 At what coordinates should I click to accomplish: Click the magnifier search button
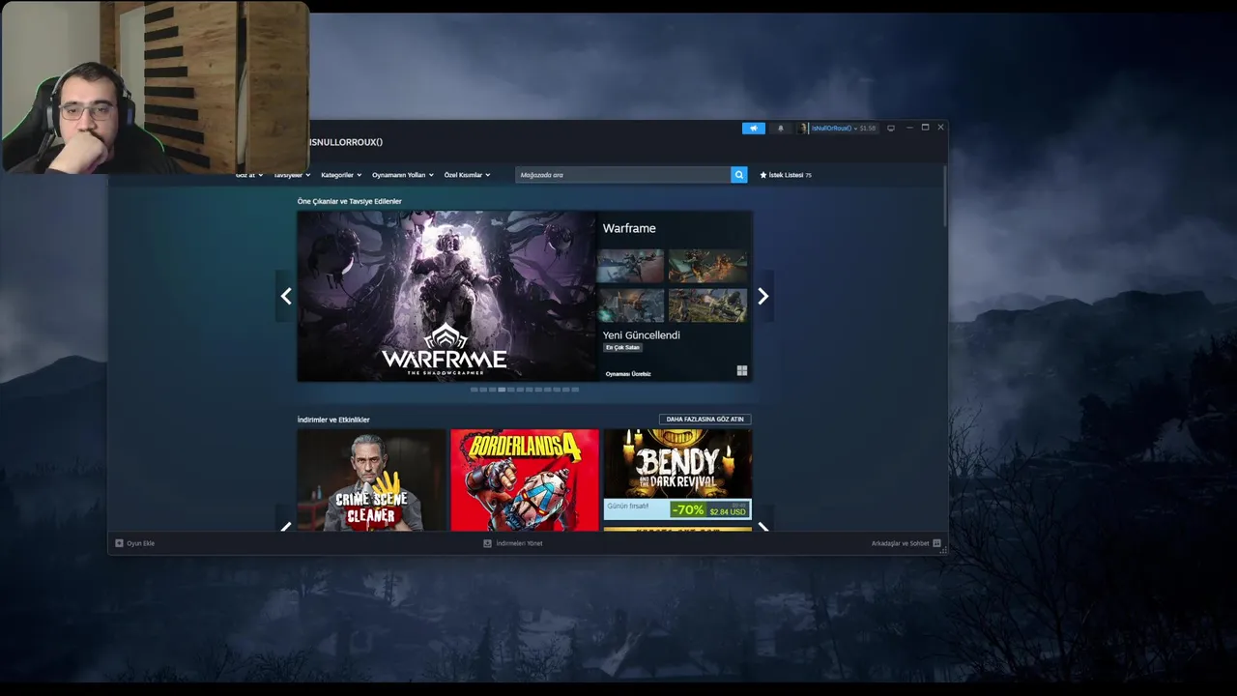click(739, 175)
